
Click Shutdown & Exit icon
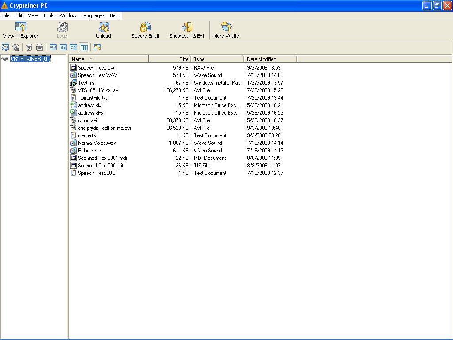coord(187,27)
